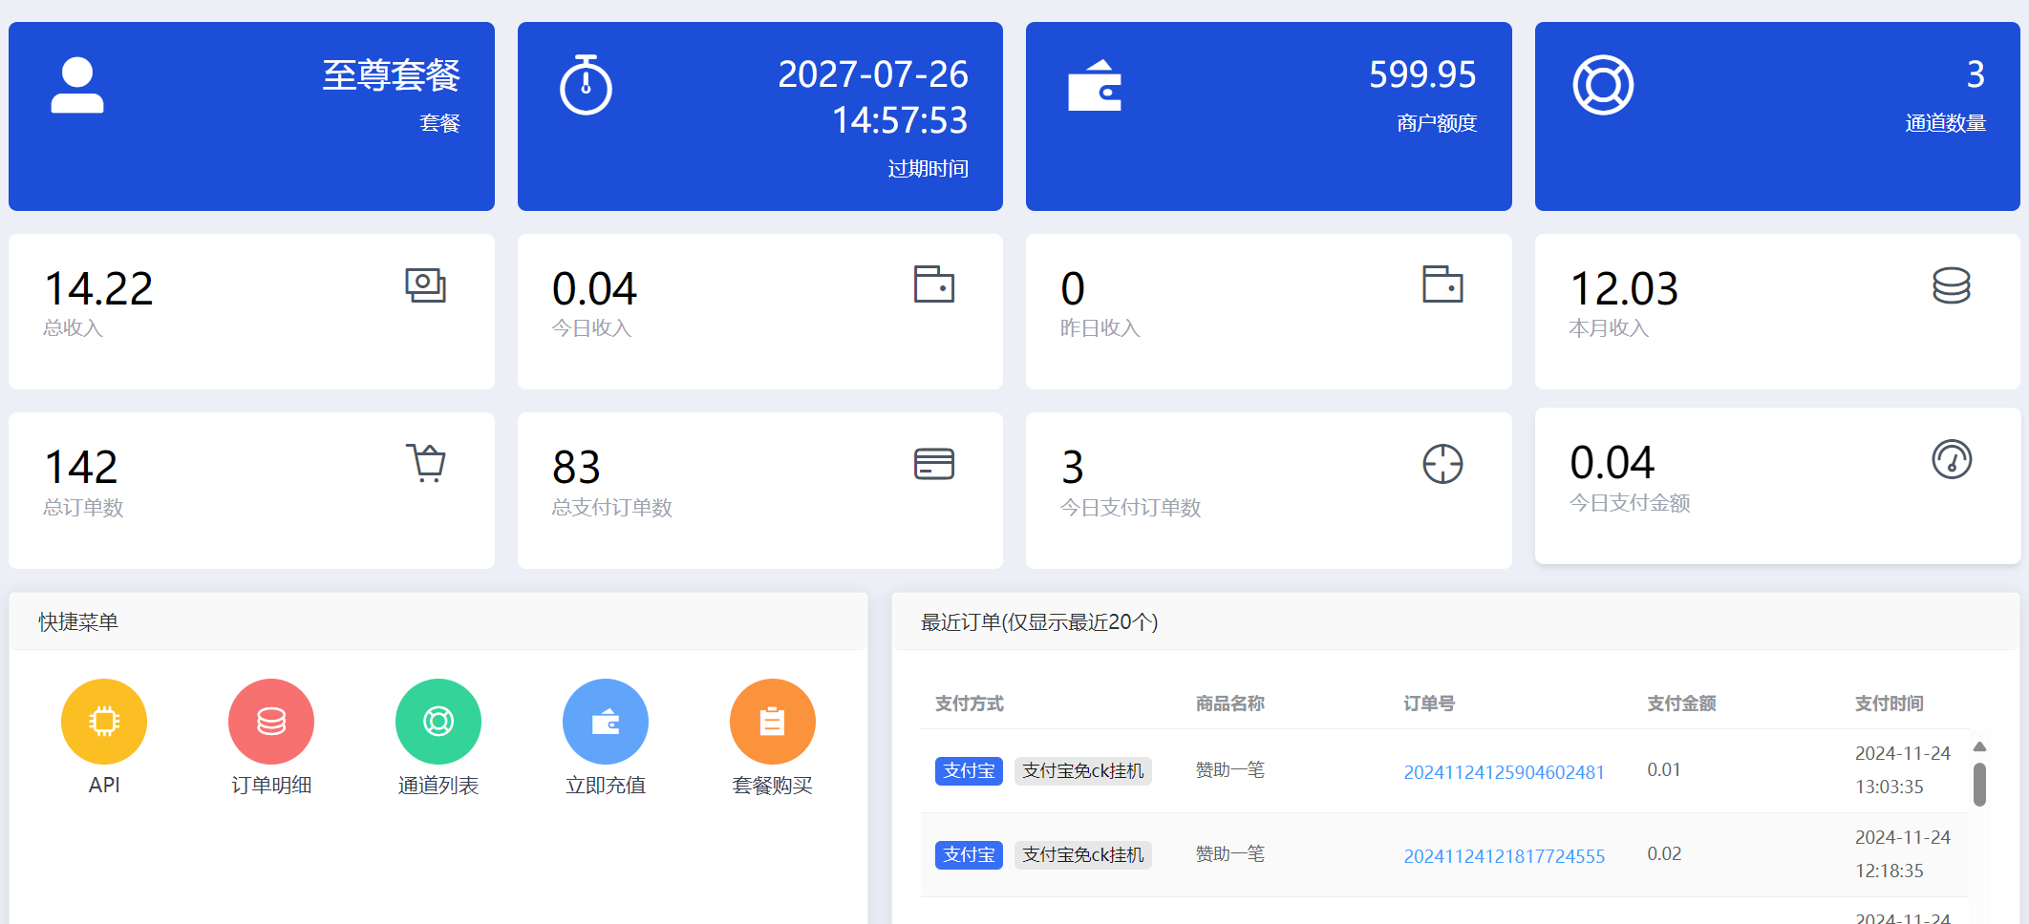
Task: Select the 支付方式 column header
Action: tap(968, 703)
